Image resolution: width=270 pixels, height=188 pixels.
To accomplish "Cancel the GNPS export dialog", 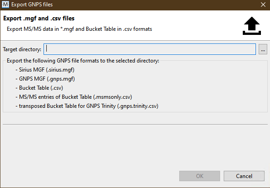I will (244, 176).
